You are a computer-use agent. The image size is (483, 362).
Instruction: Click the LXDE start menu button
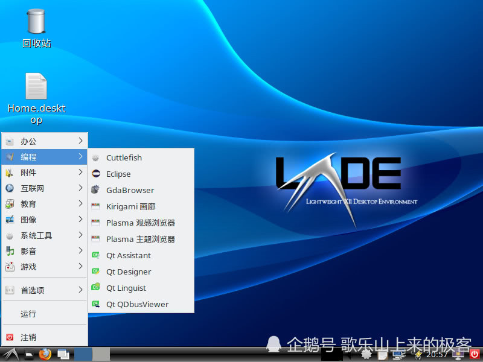[10, 355]
